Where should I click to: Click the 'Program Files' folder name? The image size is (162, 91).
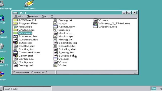pos(28,24)
